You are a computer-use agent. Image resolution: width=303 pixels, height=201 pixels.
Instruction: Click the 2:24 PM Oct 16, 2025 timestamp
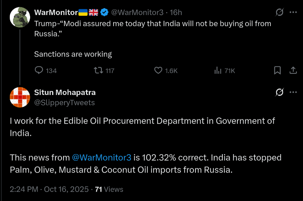point(48,189)
